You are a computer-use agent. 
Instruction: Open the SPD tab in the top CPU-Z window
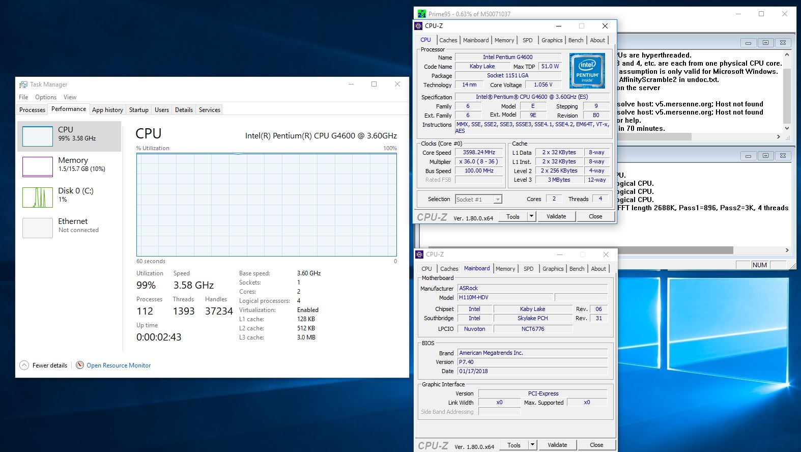tap(528, 40)
